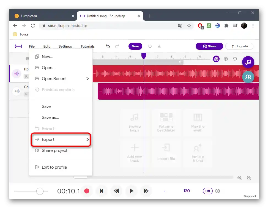This screenshot has height=208, width=268.
Task: Click the browser profile avatar
Action: [244, 26]
